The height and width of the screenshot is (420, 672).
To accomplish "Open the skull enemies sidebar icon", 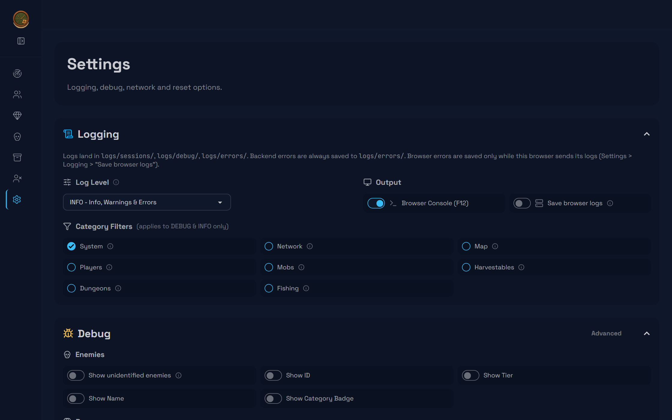I will [17, 137].
